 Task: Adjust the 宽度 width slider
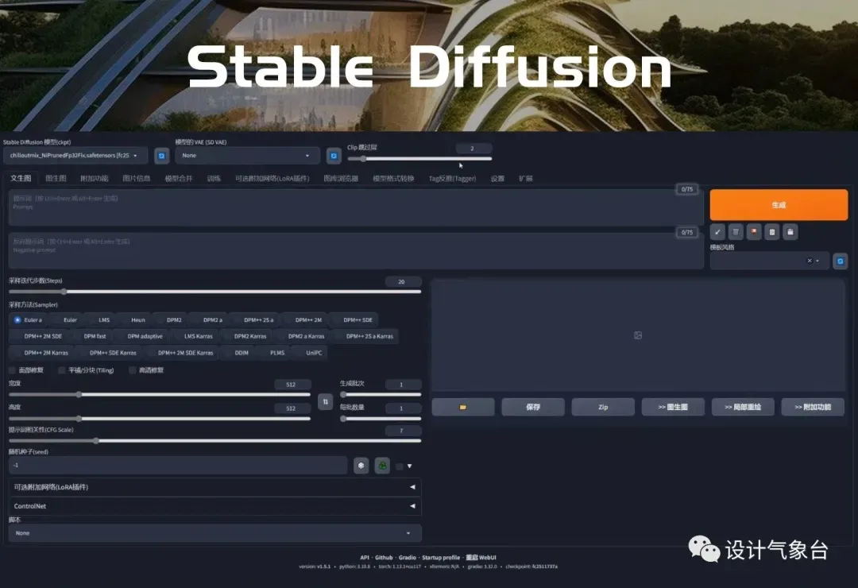pyautogui.click(x=160, y=394)
